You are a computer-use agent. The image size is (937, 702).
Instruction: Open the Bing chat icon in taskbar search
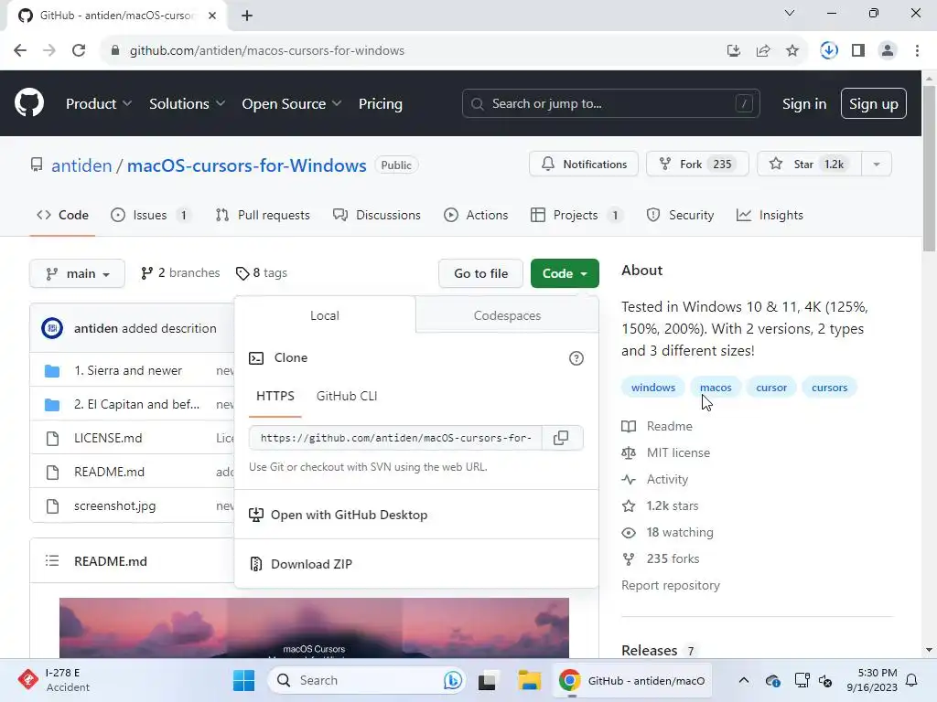coord(452,680)
